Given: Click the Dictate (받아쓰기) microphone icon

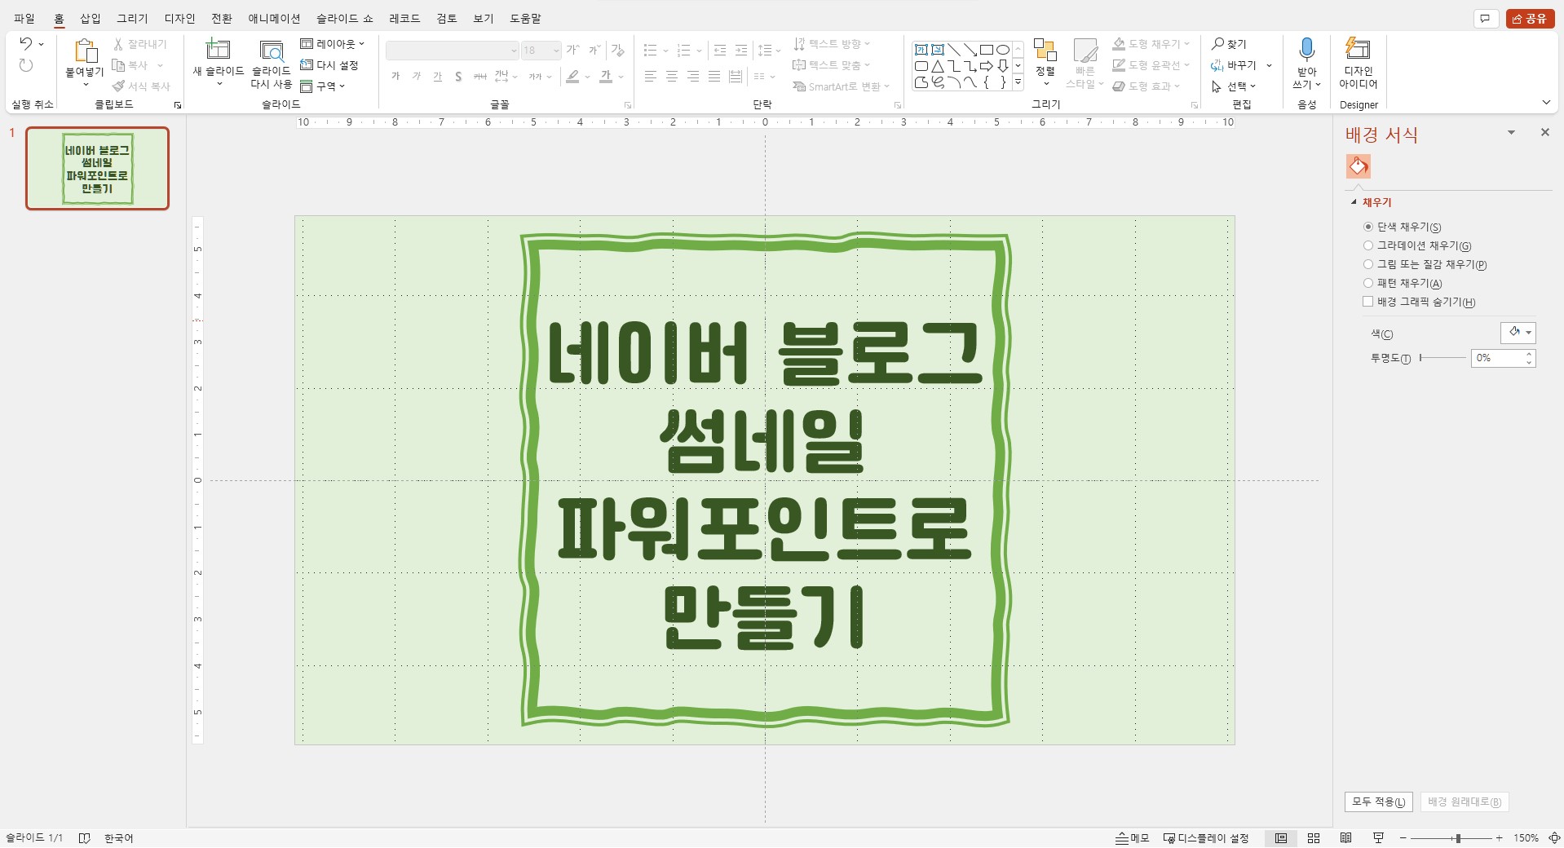Looking at the screenshot, I should click(1306, 50).
